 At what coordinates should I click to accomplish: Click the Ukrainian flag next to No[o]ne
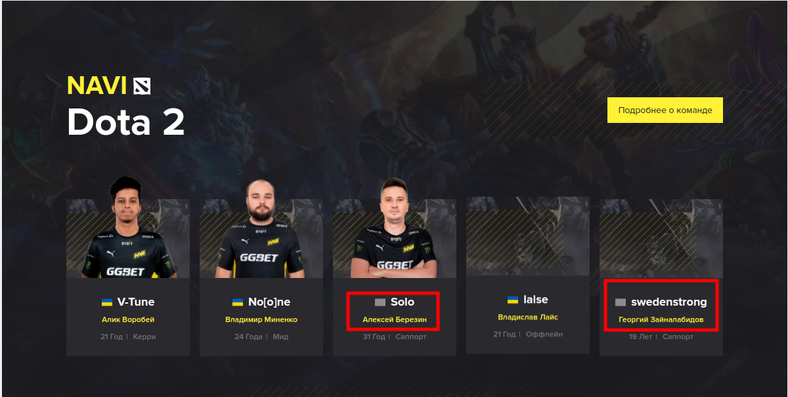(238, 302)
